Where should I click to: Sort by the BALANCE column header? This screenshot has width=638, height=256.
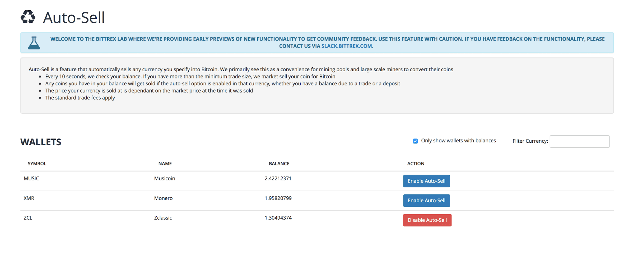[x=279, y=164]
